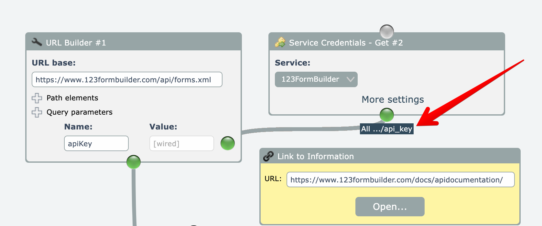Add a query parameter using the plus icon
Viewport: 542px width, 226px height.
[37, 112]
